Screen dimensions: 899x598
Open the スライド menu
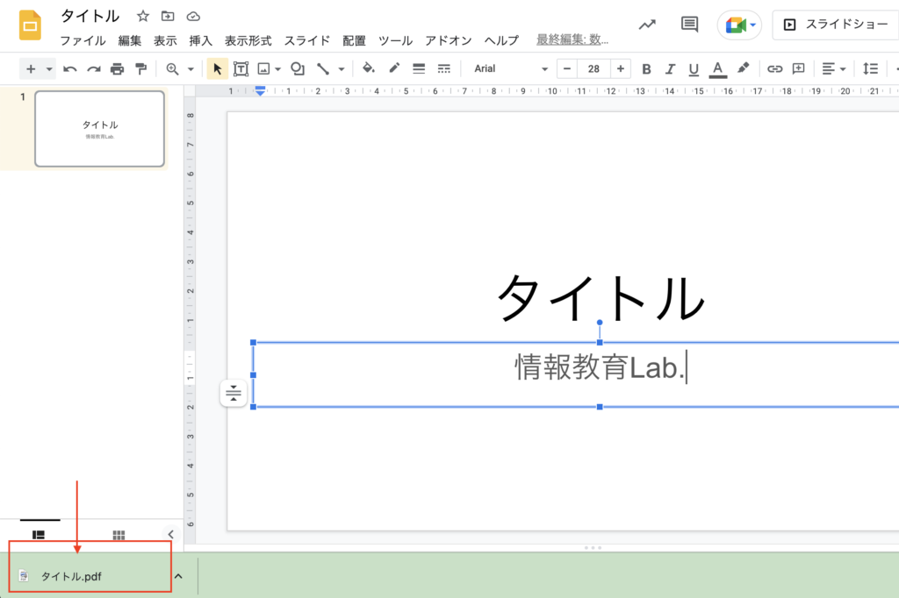307,40
